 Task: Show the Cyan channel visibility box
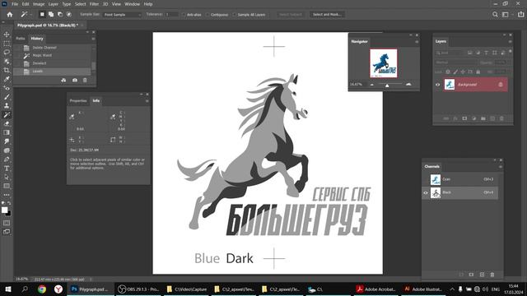426,179
